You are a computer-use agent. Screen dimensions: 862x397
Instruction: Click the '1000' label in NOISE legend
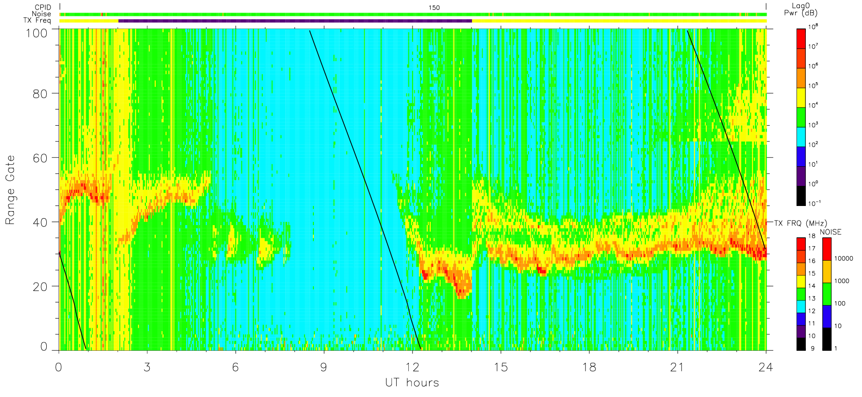click(x=842, y=281)
